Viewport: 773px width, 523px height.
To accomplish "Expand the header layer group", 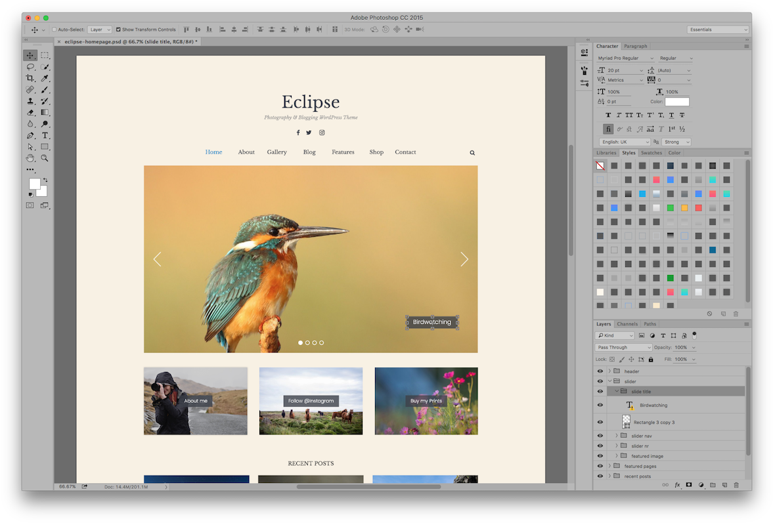I will [x=609, y=371].
